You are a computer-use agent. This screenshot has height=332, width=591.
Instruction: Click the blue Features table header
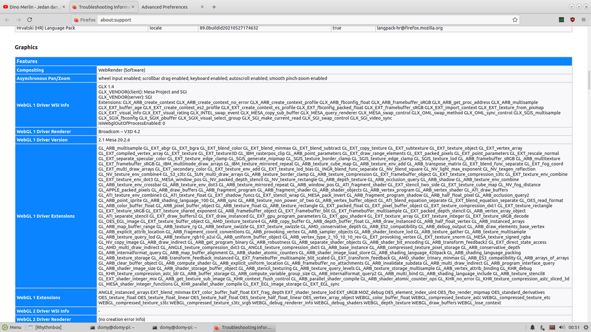294,61
